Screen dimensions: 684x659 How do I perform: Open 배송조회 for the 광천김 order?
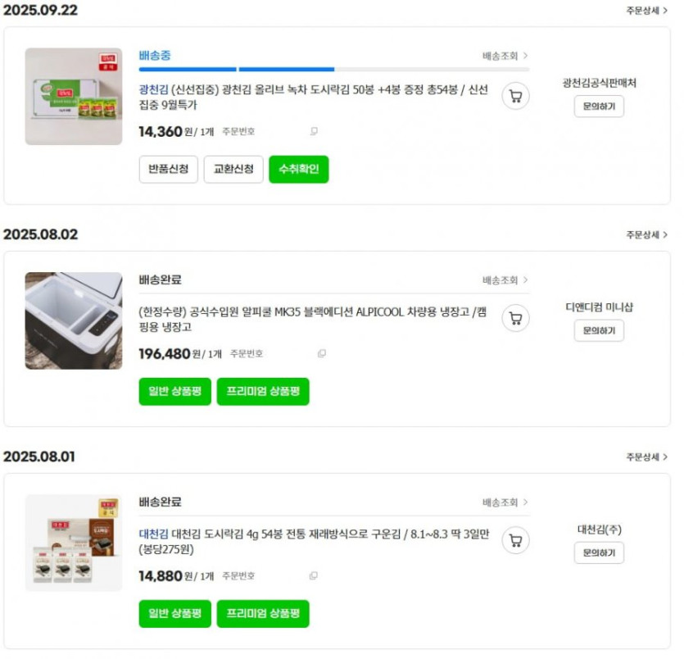click(505, 56)
